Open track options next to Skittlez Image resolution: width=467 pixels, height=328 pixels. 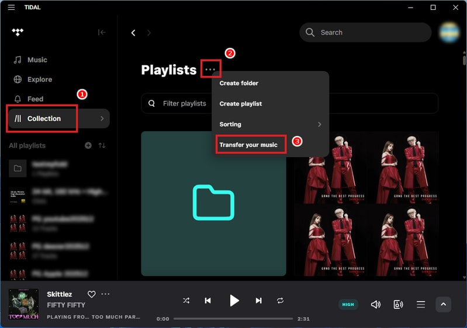point(105,294)
